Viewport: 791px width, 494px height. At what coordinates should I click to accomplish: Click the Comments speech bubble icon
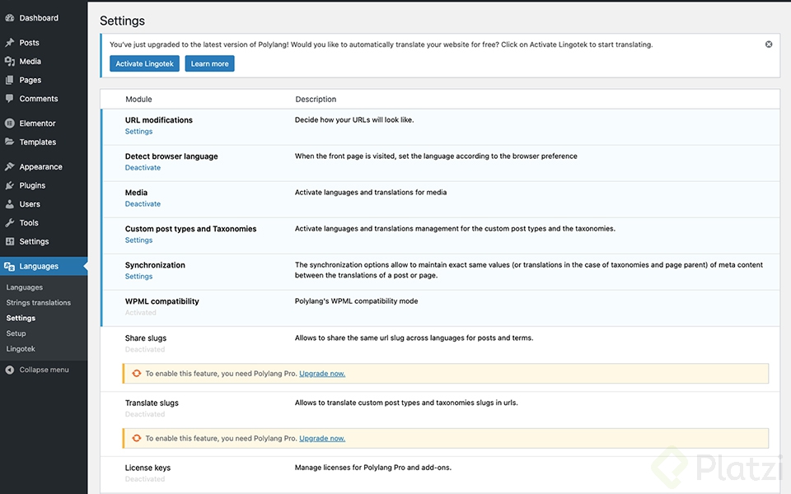tap(10, 98)
